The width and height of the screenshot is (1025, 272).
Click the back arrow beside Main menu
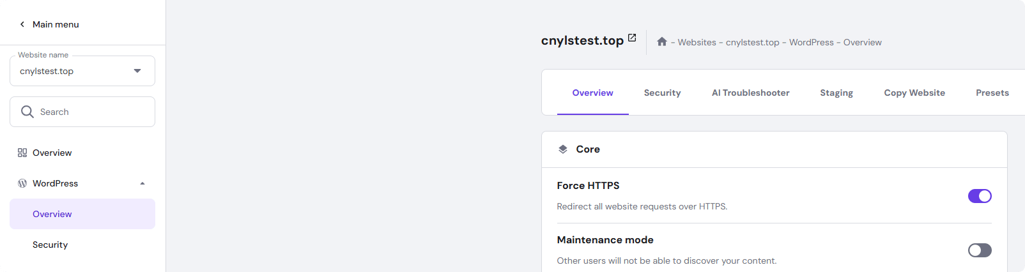pos(22,24)
